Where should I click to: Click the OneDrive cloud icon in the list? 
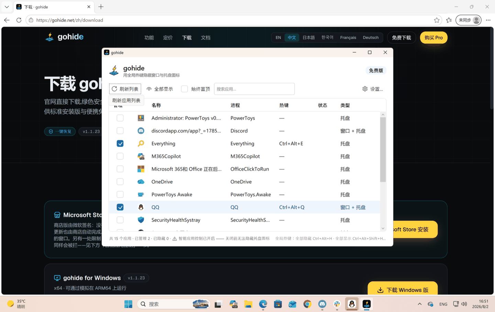click(x=141, y=182)
